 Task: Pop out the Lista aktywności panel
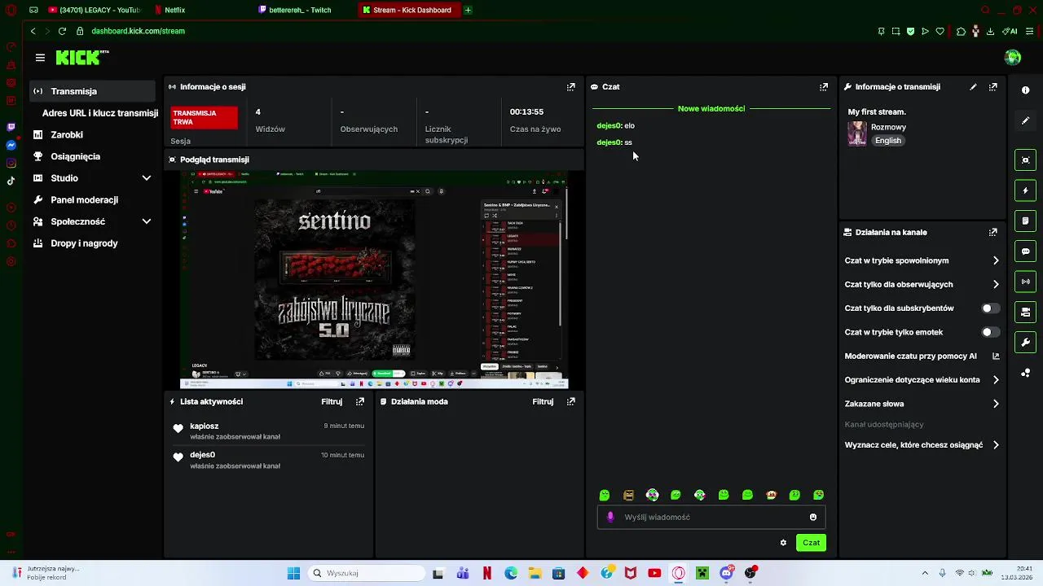(x=360, y=401)
